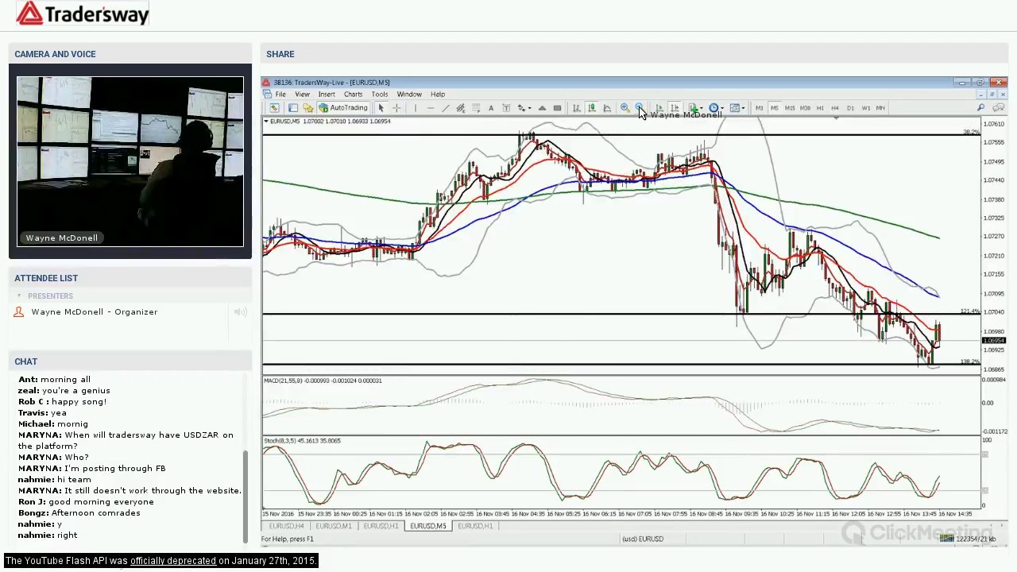The height and width of the screenshot is (572, 1017).
Task: Open the Navigator star-folder icon
Action: pos(307,107)
